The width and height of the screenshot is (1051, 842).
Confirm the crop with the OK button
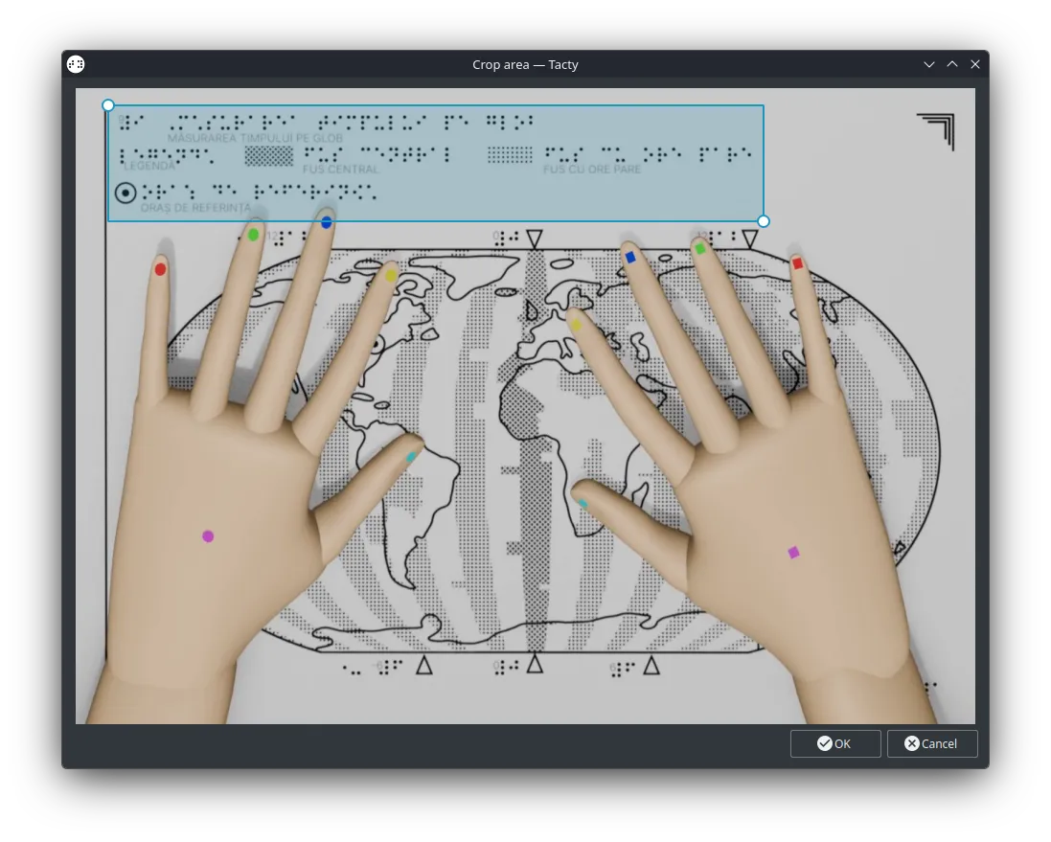point(835,743)
